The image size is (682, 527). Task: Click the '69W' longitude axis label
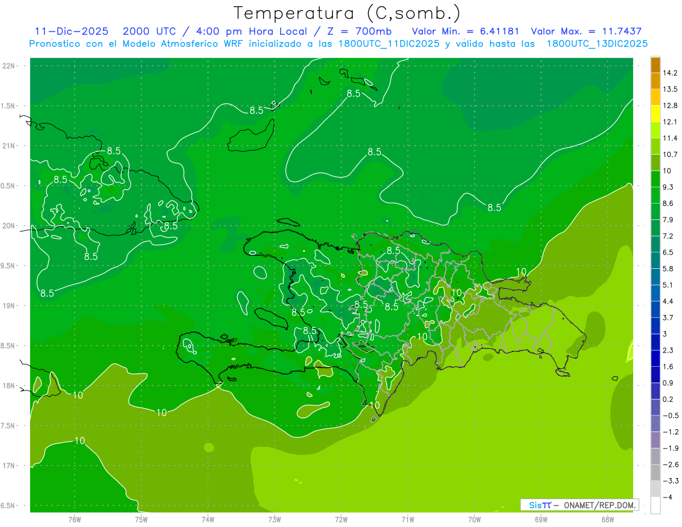click(541, 520)
